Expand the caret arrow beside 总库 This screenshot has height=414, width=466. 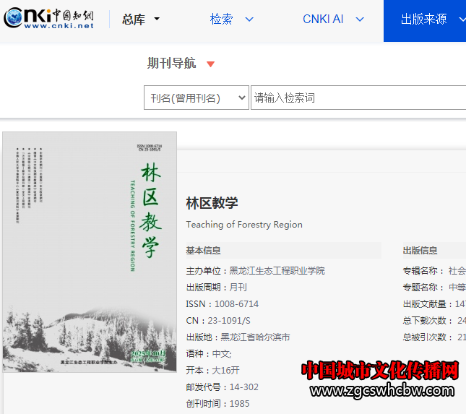click(x=158, y=20)
